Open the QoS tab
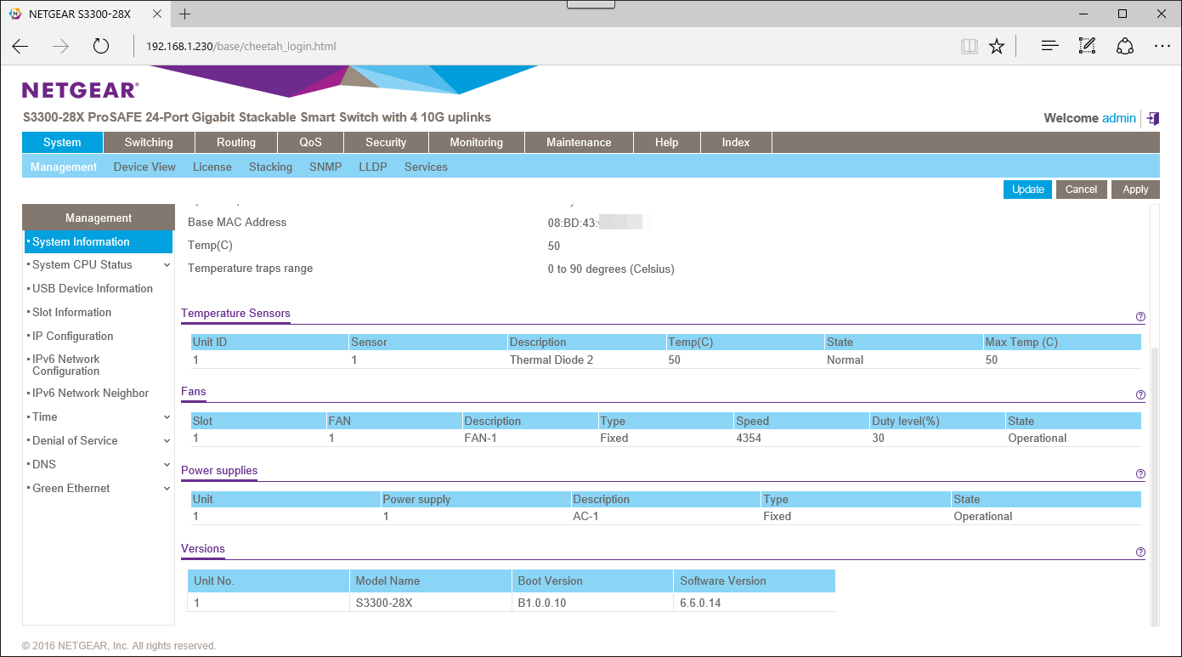 [311, 143]
